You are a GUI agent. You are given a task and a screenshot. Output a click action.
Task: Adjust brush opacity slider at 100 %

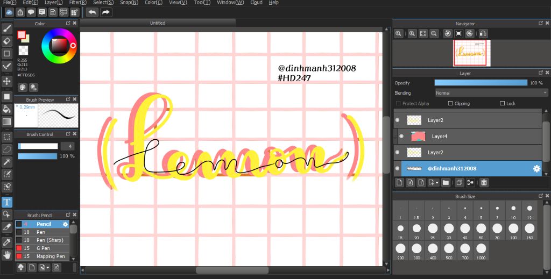point(37,156)
